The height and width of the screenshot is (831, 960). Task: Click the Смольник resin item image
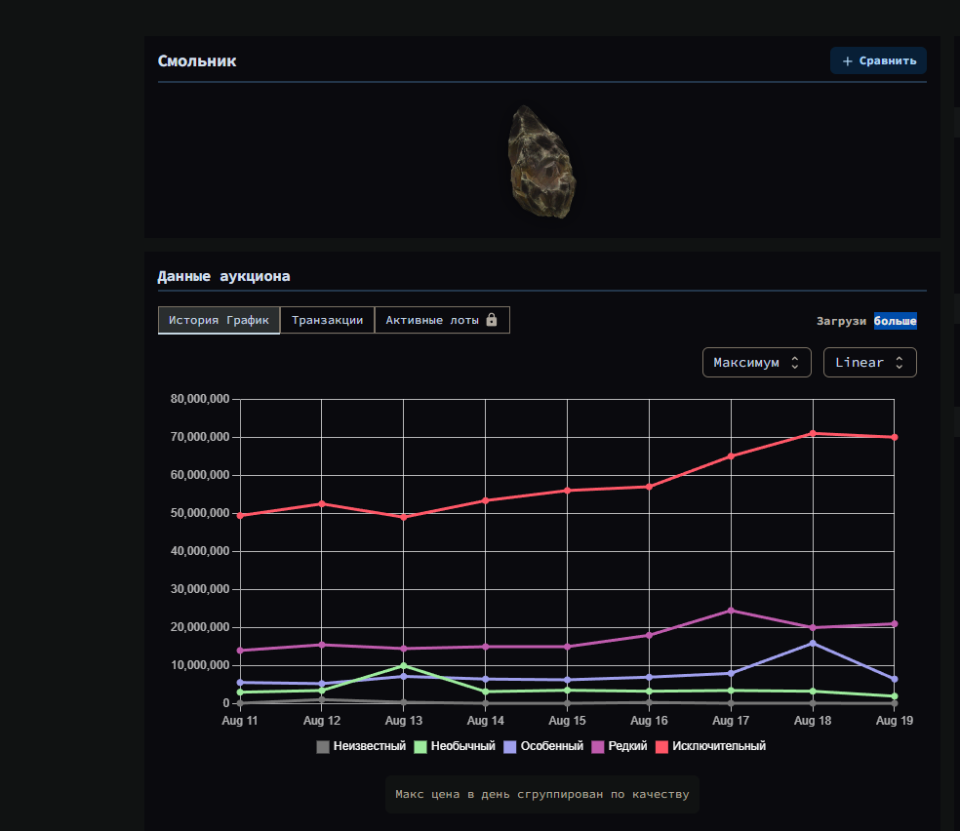[542, 161]
